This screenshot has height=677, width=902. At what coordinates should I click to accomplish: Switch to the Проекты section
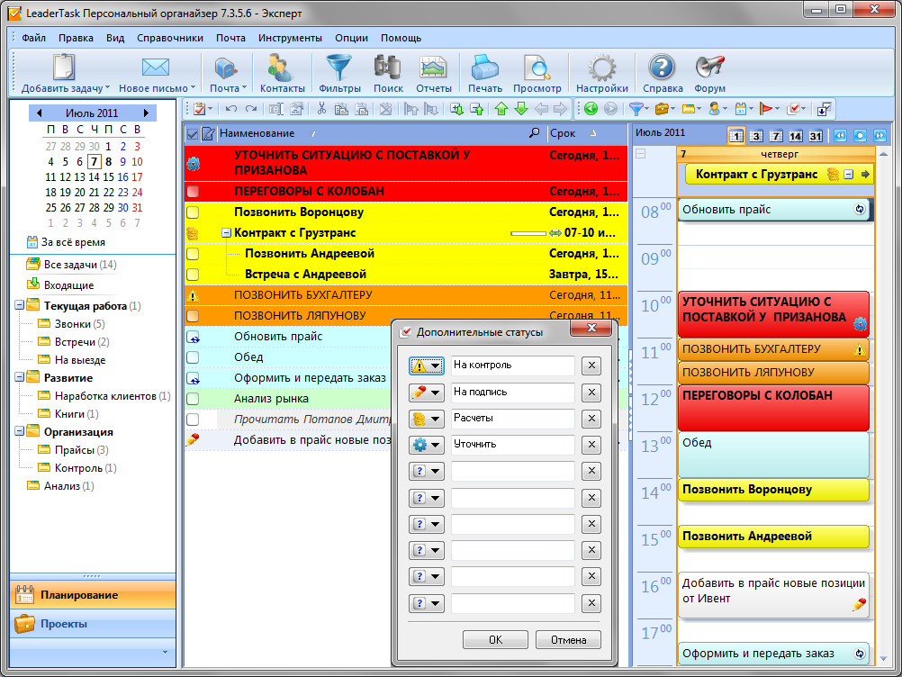93,624
